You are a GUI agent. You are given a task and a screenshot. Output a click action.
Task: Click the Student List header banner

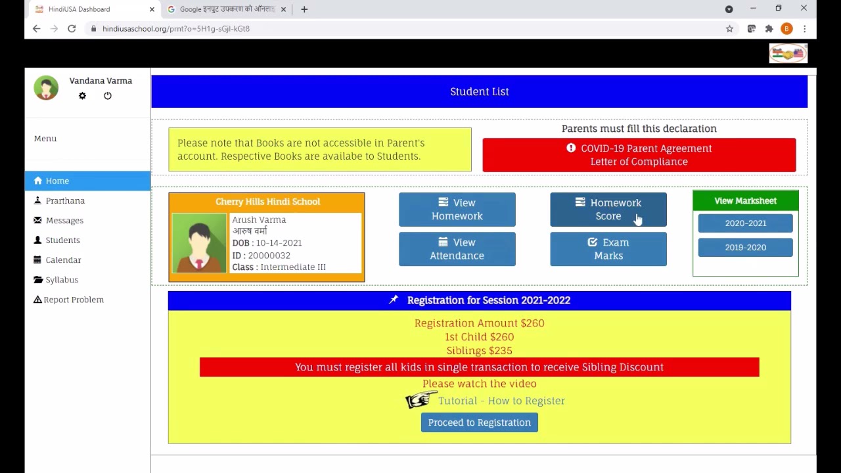click(480, 91)
